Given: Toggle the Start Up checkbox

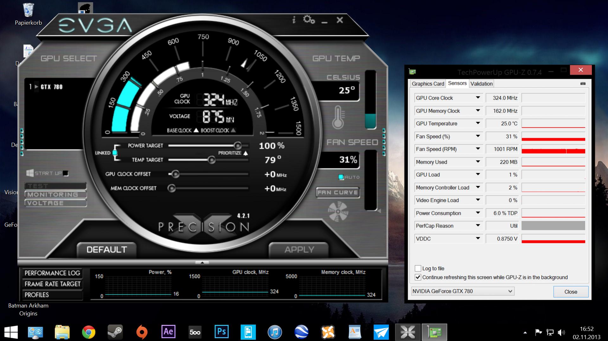Looking at the screenshot, I should [66, 173].
